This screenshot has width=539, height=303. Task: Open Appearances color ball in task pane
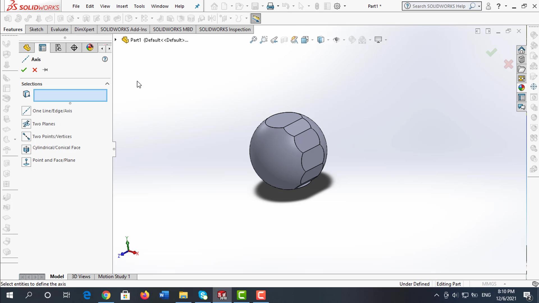pyautogui.click(x=521, y=88)
